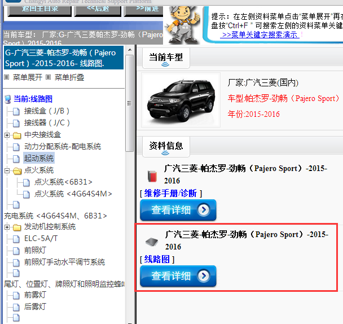This screenshot has height=324, width=343.
Task: Collapse all menus with 菜单折叠
Action: pos(69,77)
